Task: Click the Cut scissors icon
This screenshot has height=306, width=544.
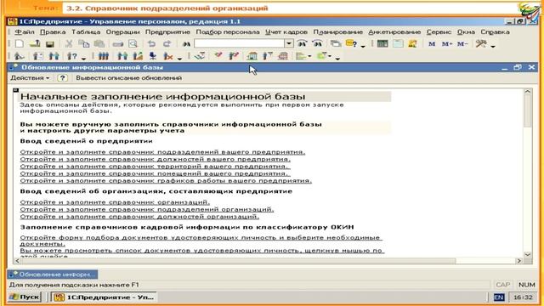Action: [x=69, y=43]
